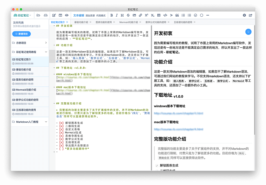The image size is (266, 185).
Task: Insert a horizontal rule
Action: [207, 15]
